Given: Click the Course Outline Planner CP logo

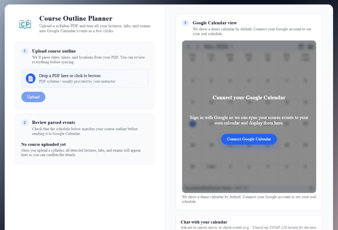Looking at the screenshot, I should (25, 24).
